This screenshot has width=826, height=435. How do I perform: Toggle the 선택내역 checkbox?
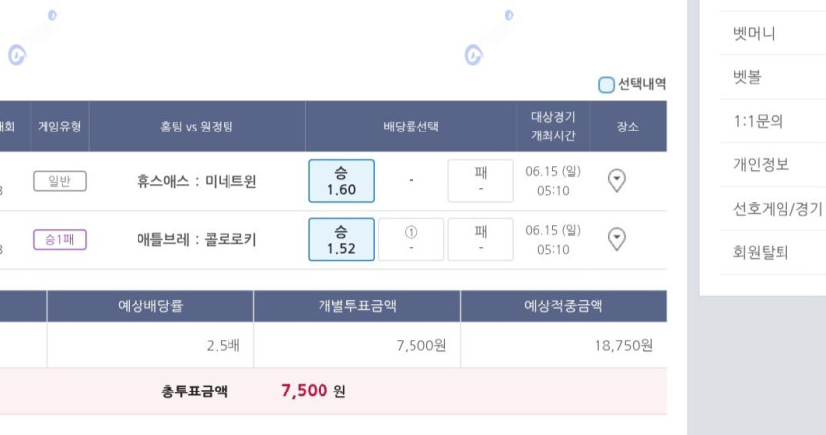click(606, 84)
